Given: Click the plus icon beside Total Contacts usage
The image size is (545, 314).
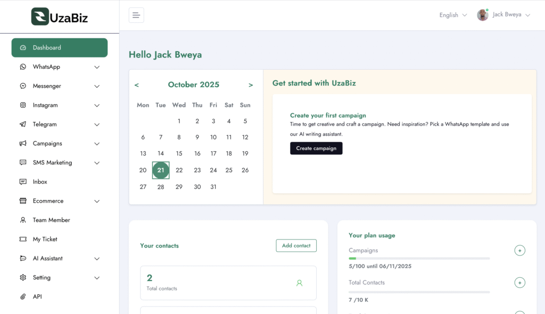Looking at the screenshot, I should point(519,283).
